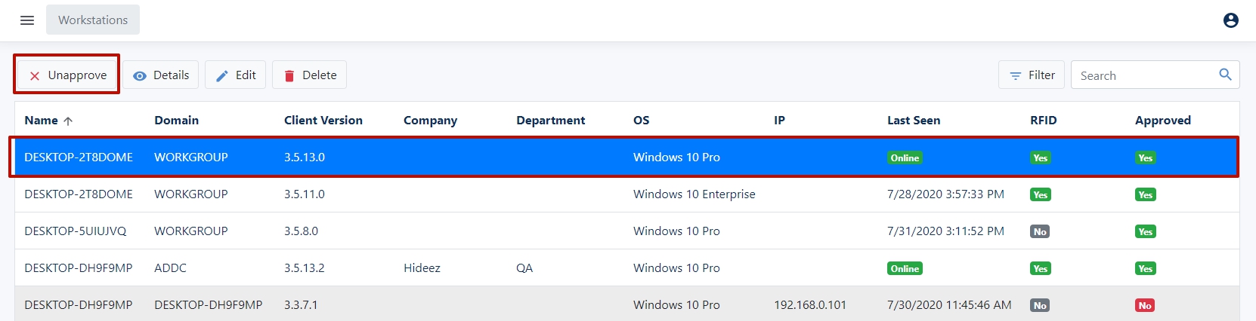
Task: Sort table by OS column header
Action: click(641, 121)
